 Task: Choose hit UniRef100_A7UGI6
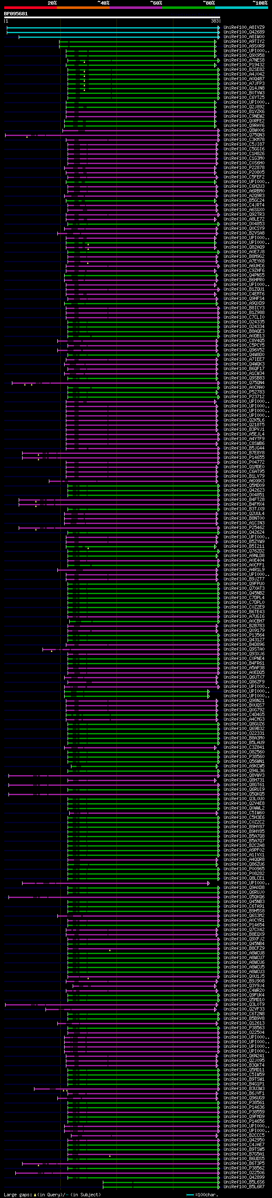point(244,616)
